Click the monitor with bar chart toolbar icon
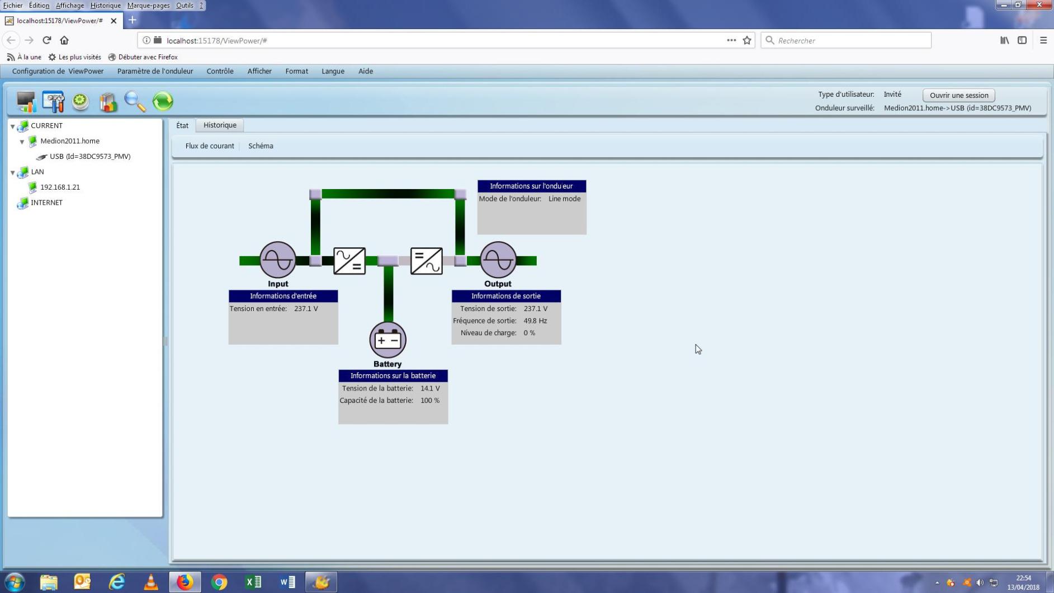The height and width of the screenshot is (593, 1054). pos(26,101)
